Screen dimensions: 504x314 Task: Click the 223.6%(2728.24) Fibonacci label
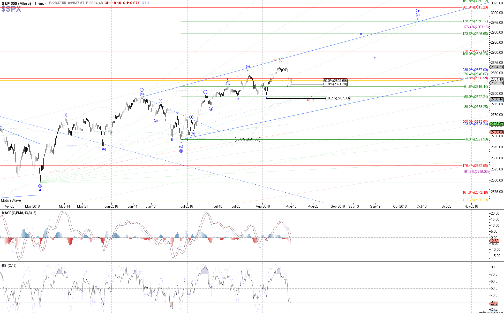pyautogui.click(x=475, y=124)
